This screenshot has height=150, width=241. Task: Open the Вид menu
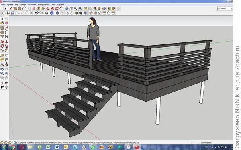click(x=16, y=4)
